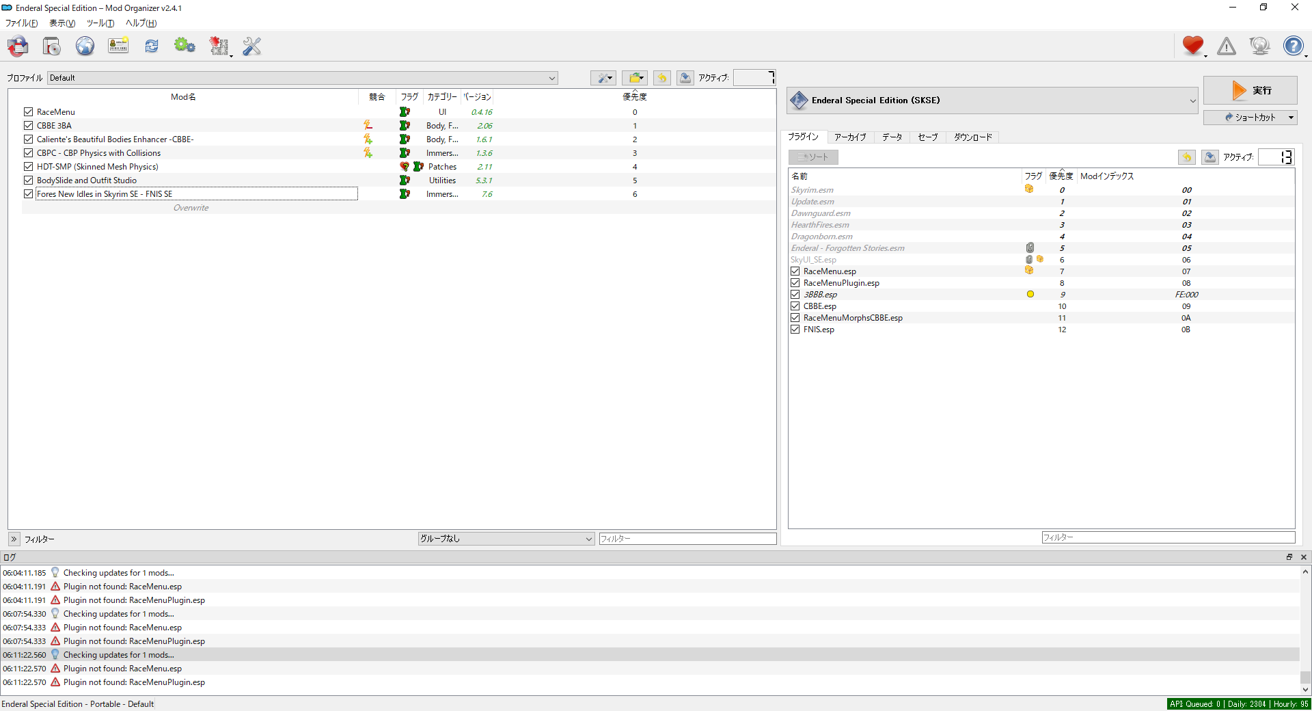This screenshot has width=1312, height=711.
Task: Switch to the ダウンロード tab
Action: point(973,137)
